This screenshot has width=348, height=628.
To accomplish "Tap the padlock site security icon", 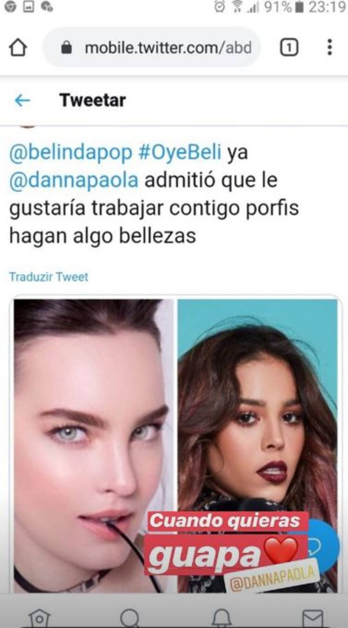I will pos(67,47).
